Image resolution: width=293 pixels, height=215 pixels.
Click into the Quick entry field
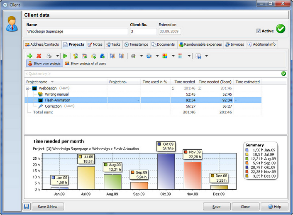click(x=152, y=74)
